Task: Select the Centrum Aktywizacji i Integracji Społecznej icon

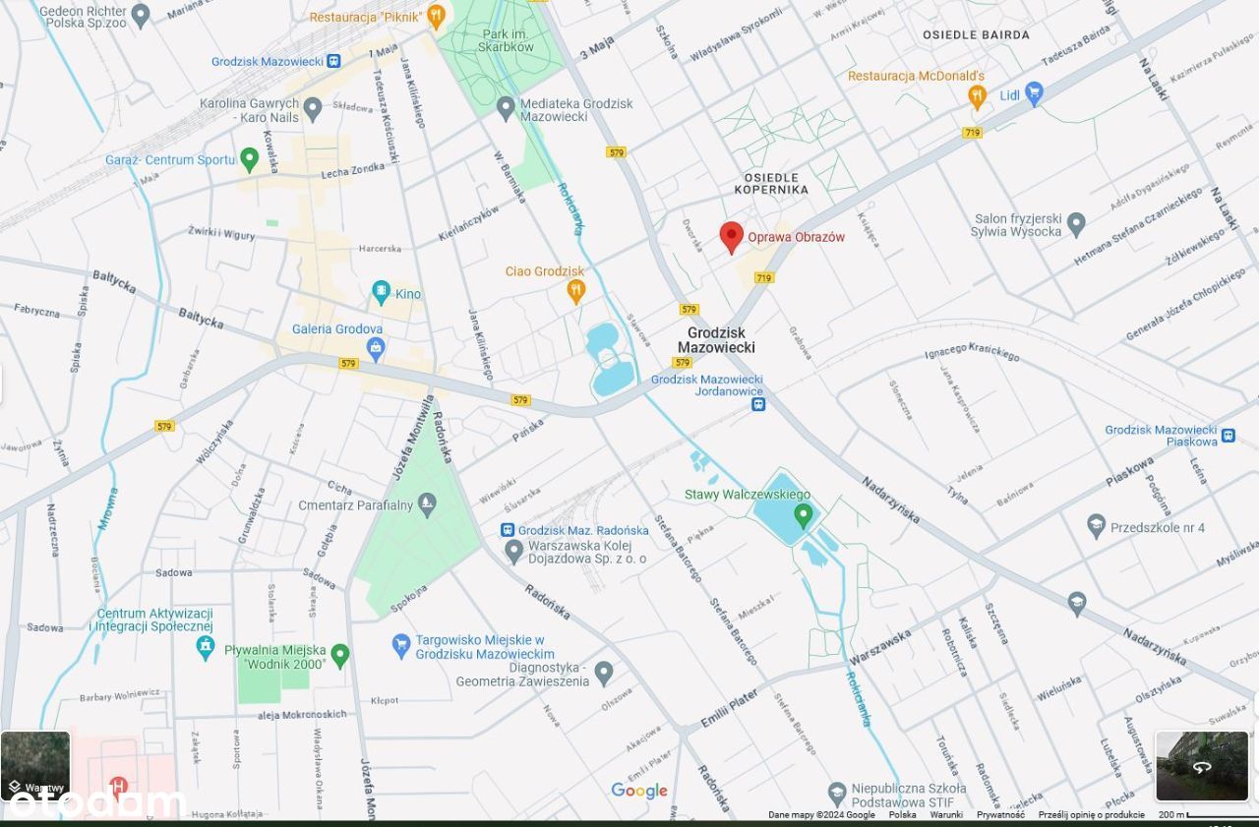Action: point(205,647)
